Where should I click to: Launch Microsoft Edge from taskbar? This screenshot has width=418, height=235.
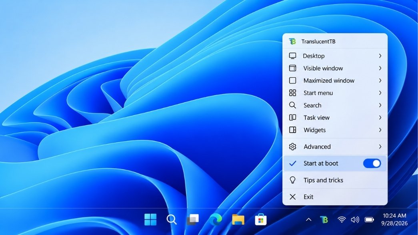click(x=215, y=219)
